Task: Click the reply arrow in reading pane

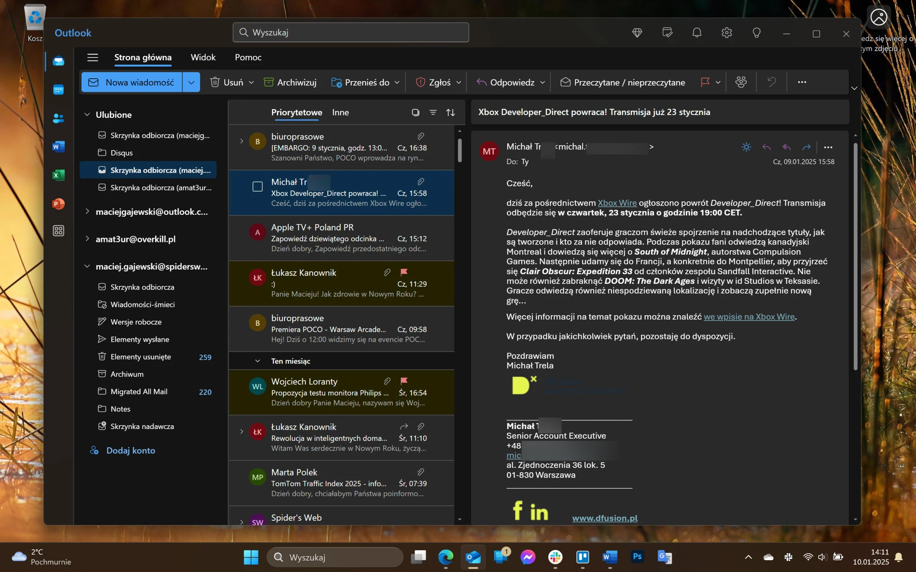Action: click(x=767, y=147)
